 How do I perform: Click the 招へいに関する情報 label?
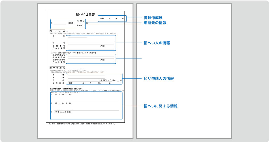tap(161, 106)
